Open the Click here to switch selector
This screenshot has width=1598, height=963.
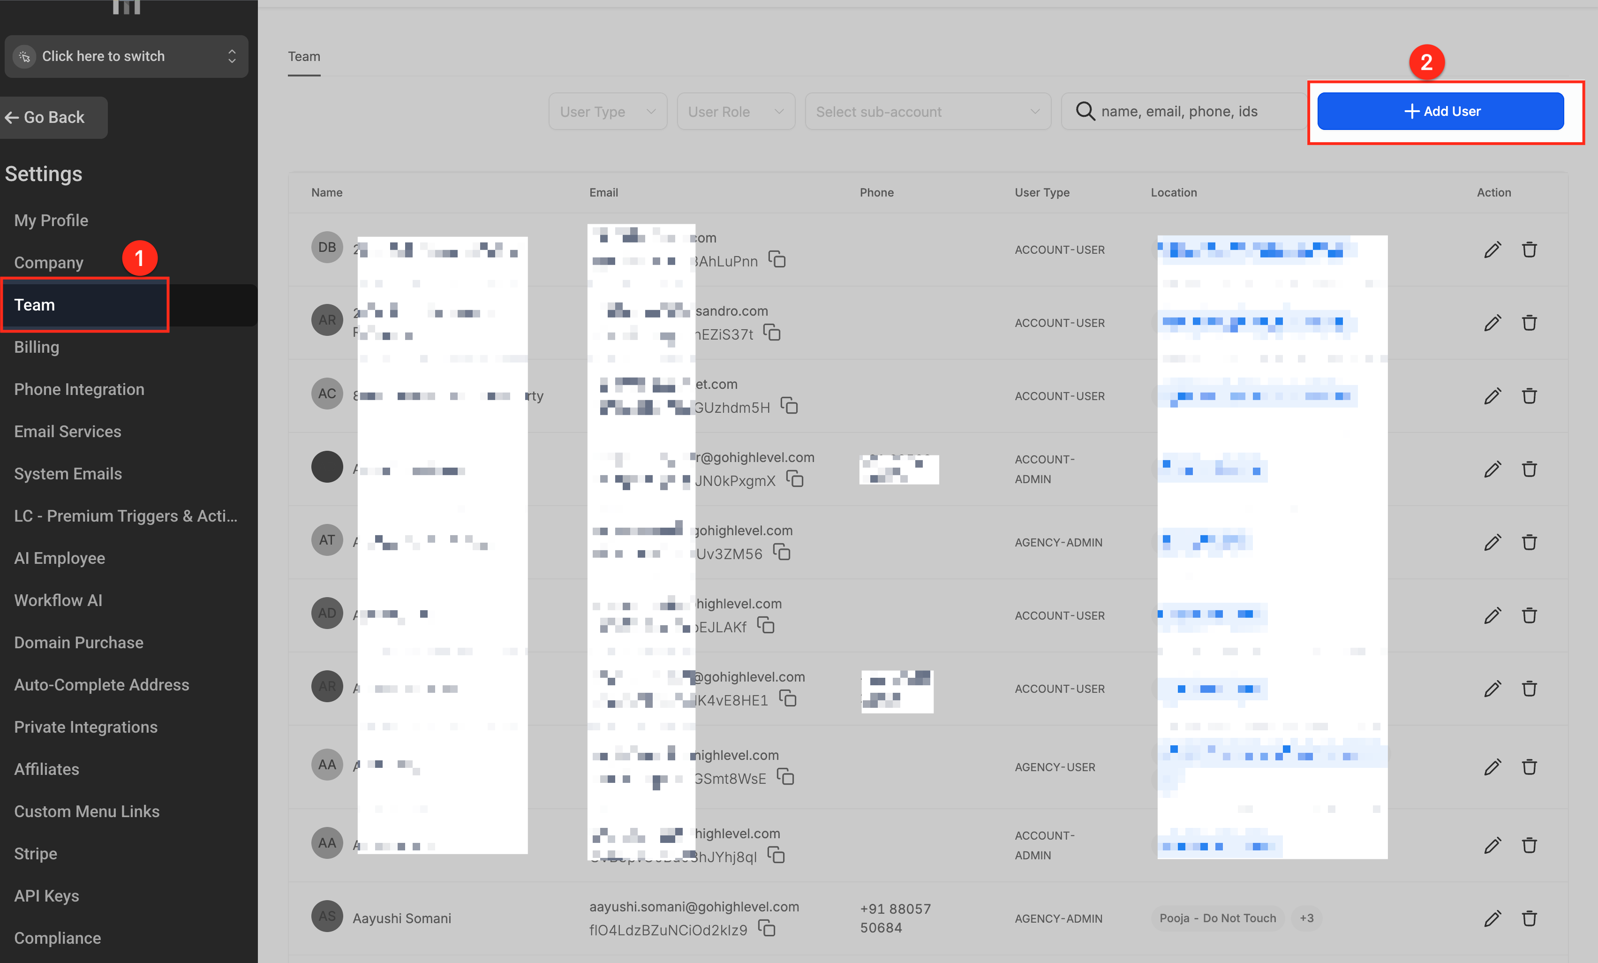pyautogui.click(x=127, y=56)
